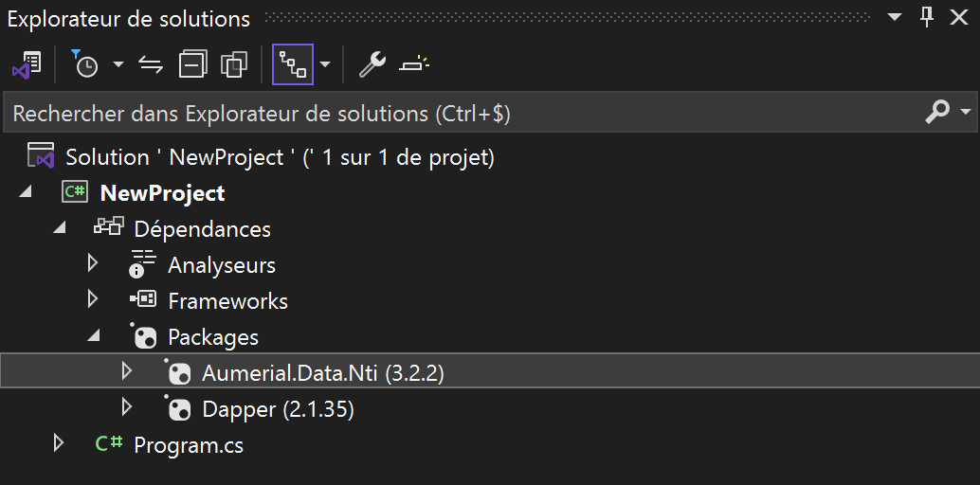This screenshot has width=980, height=485.
Task: Select the Program.cs file
Action: 188,445
